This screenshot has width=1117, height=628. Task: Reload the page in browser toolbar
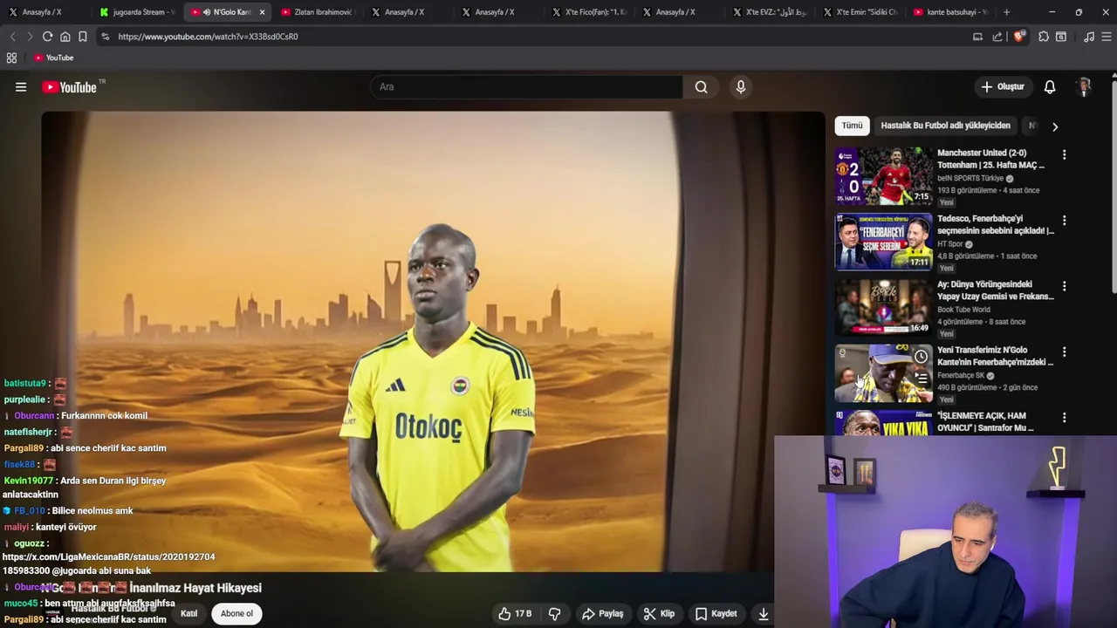point(47,37)
